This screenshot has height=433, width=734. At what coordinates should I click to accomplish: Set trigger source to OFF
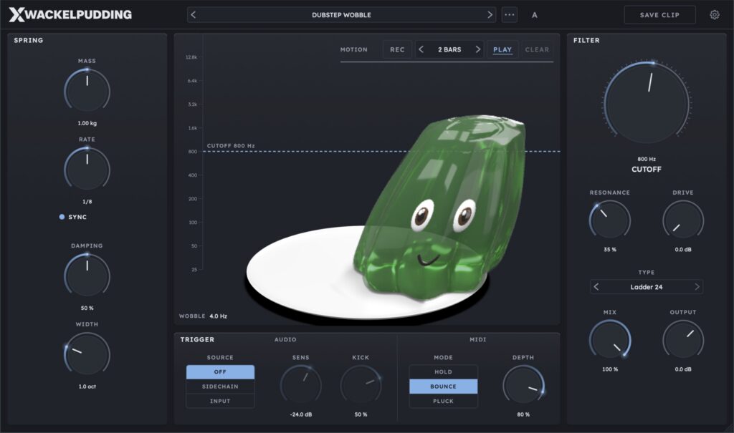click(x=220, y=371)
